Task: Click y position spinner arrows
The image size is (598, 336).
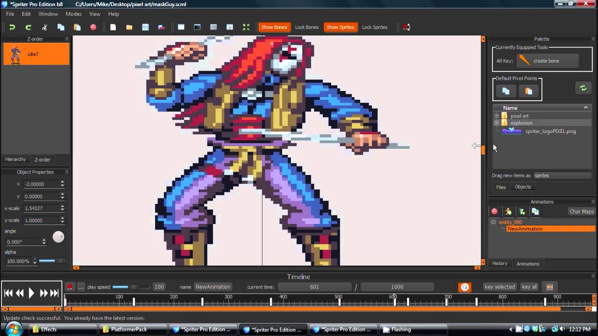Action: tap(62, 196)
